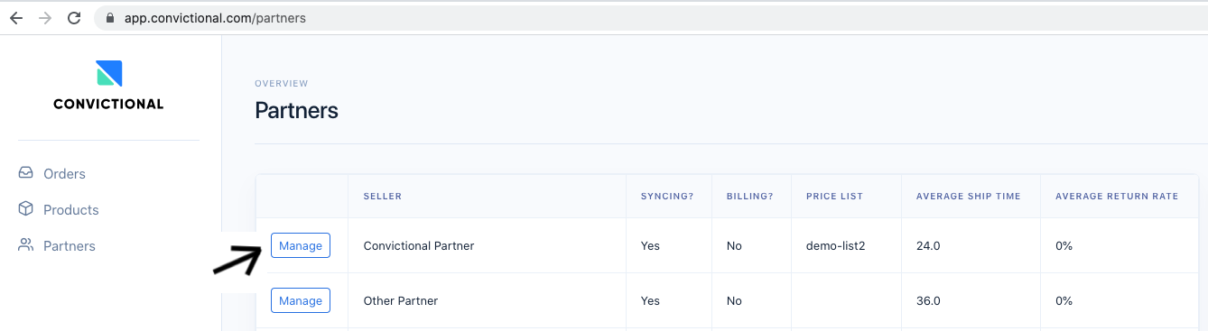Click the demo-list2 price list cell
The image size is (1208, 331).
pos(836,245)
